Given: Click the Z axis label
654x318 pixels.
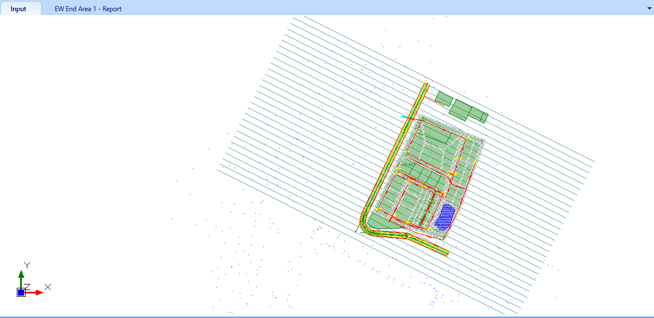Looking at the screenshot, I should click(x=27, y=287).
